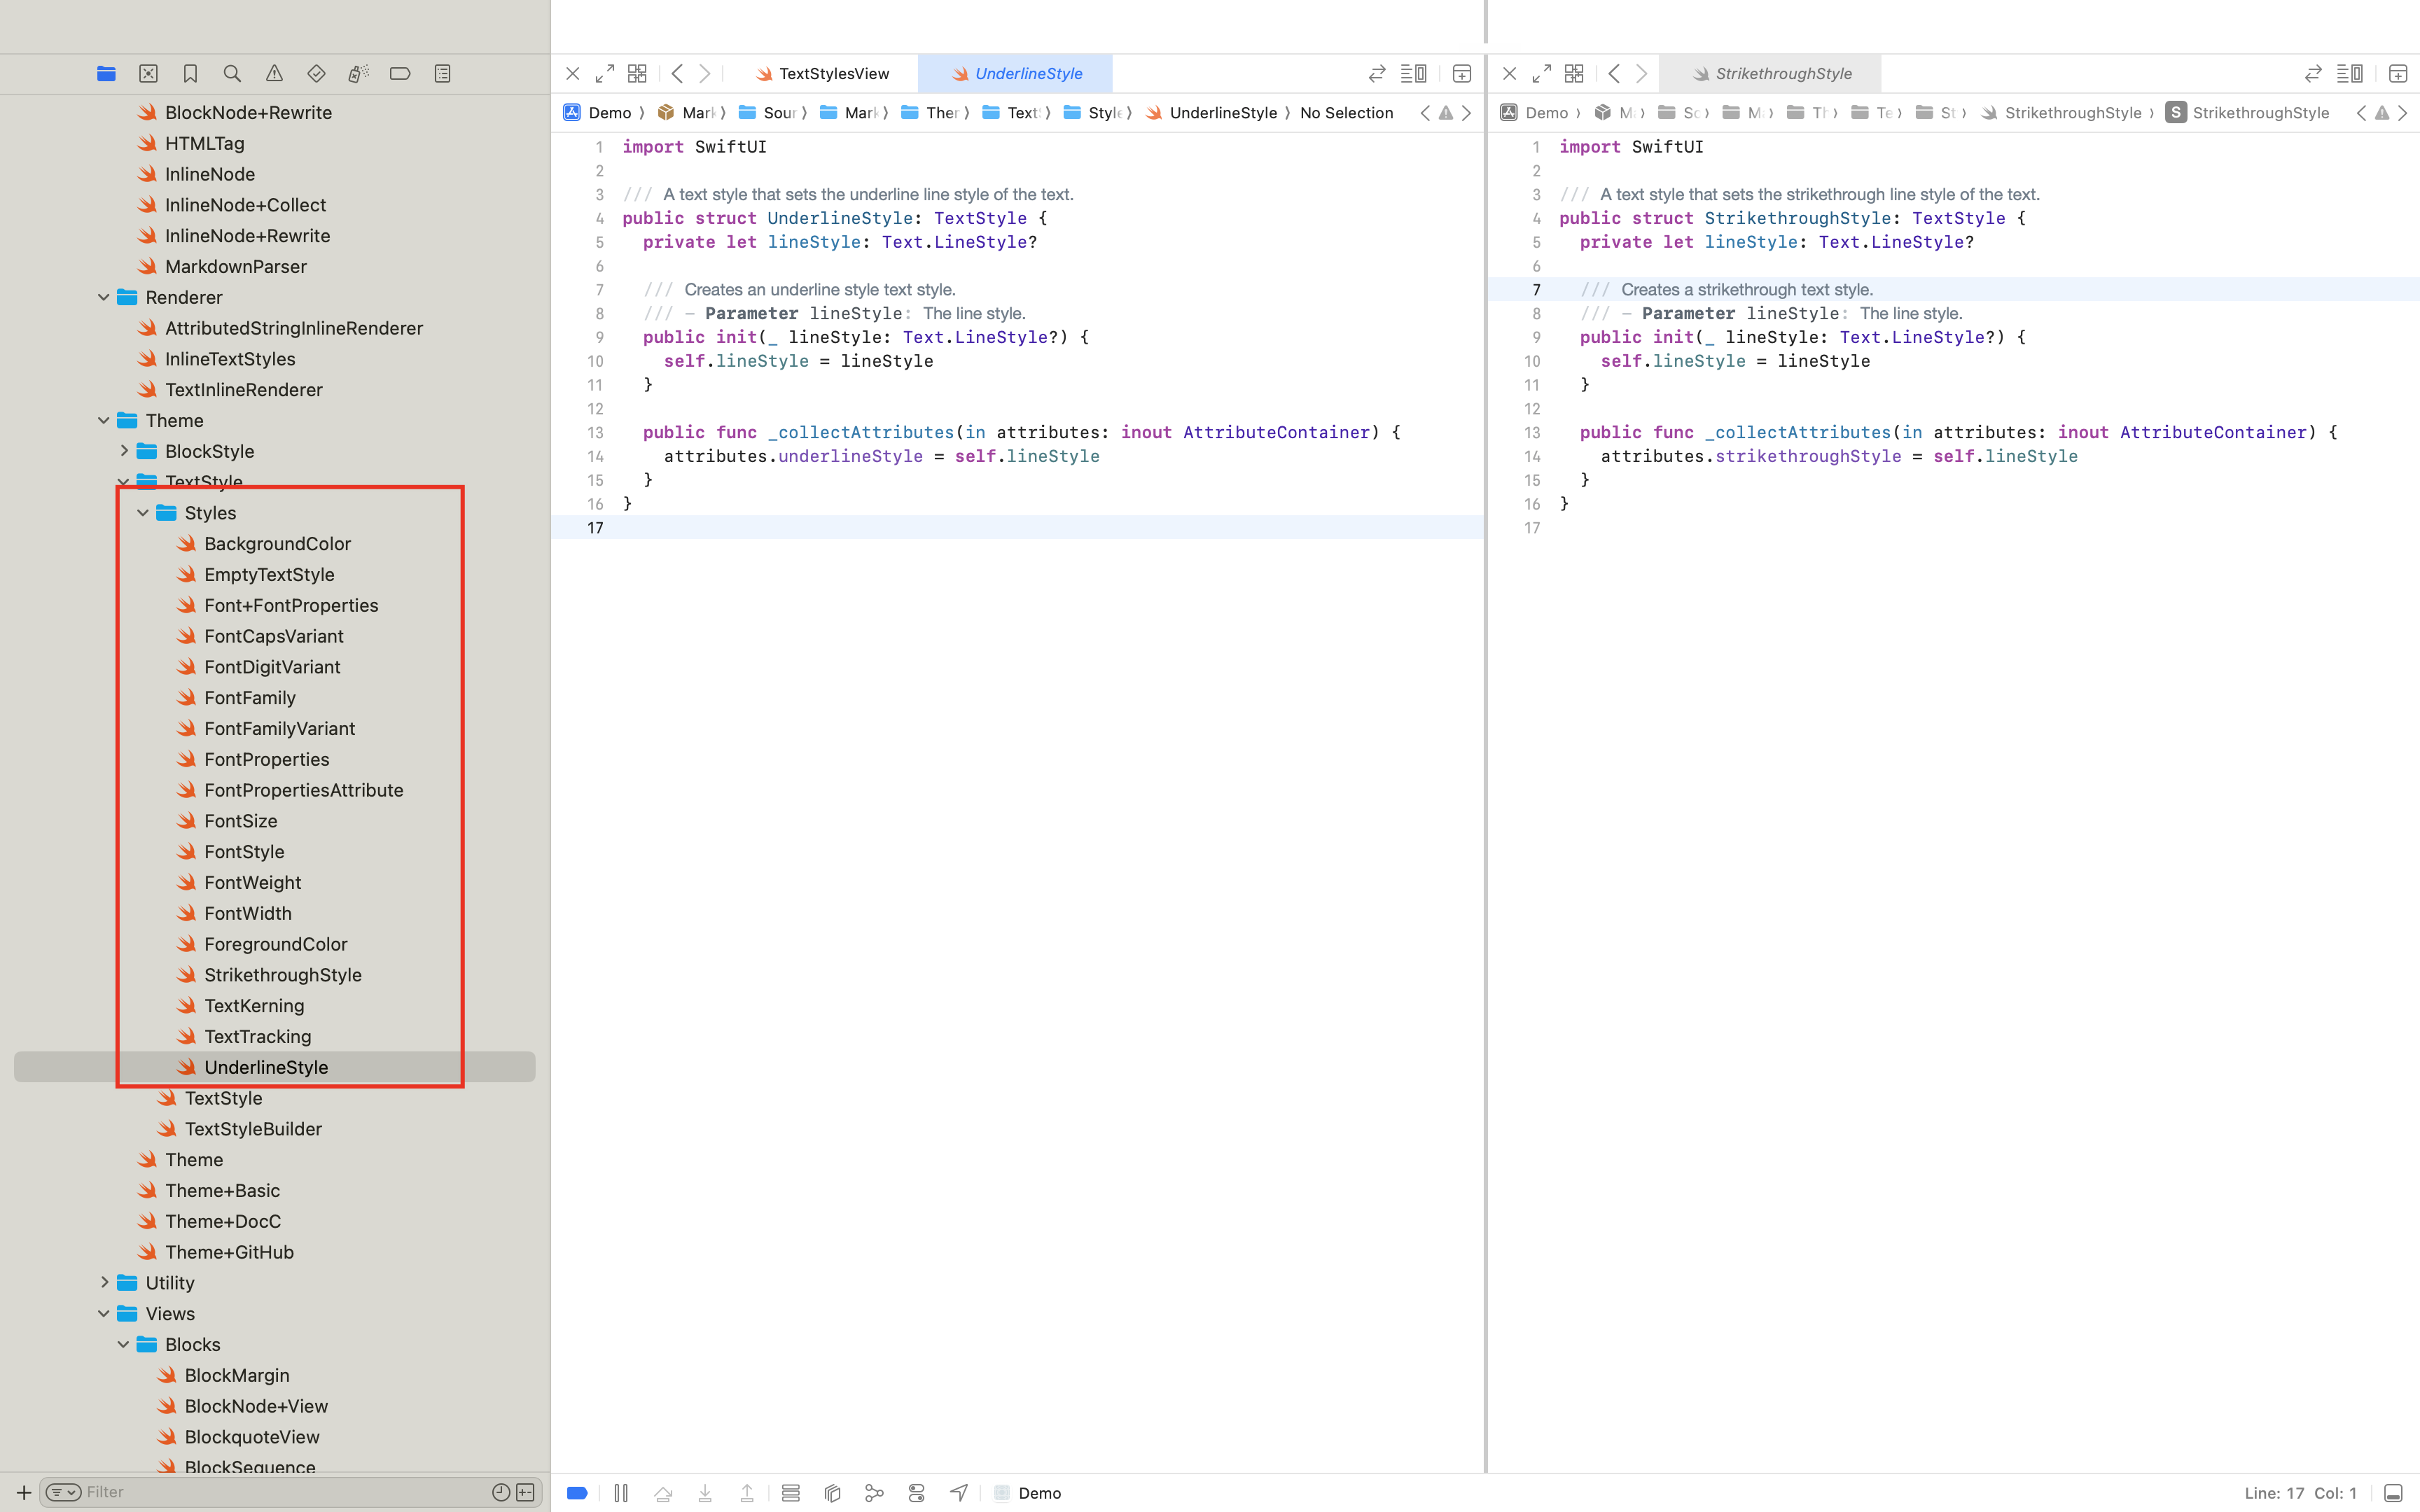Open the Issue navigator warning icon
This screenshot has width=2420, height=1512.
(x=274, y=73)
